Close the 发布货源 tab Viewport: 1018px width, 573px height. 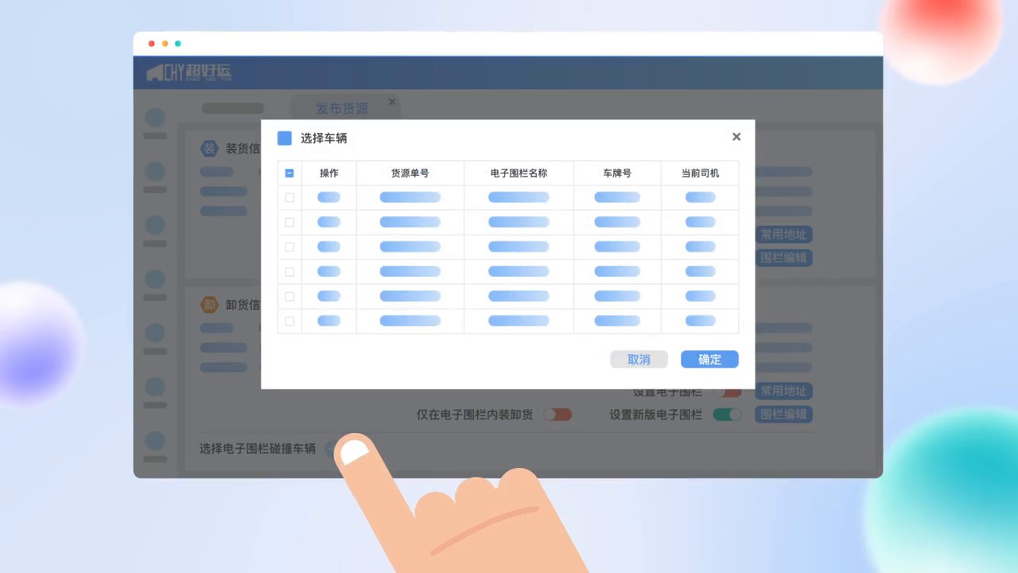click(x=392, y=102)
